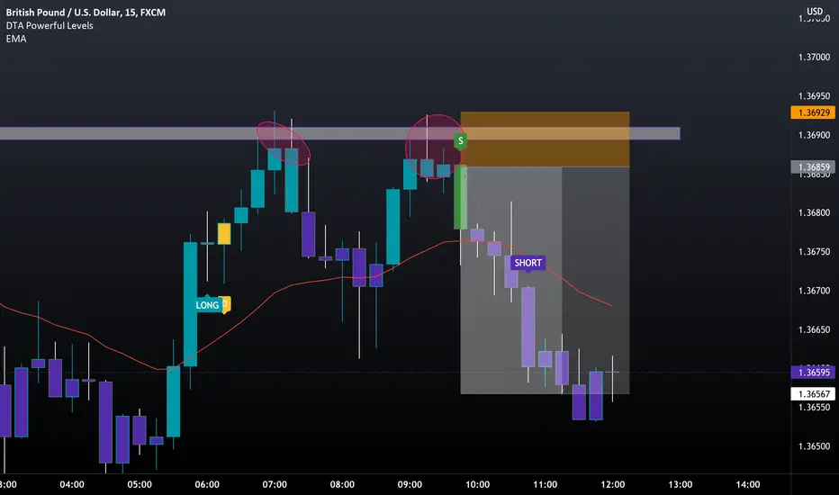Click the 11:00 time axis label
Screen dimensions: 839x495
tap(545, 484)
